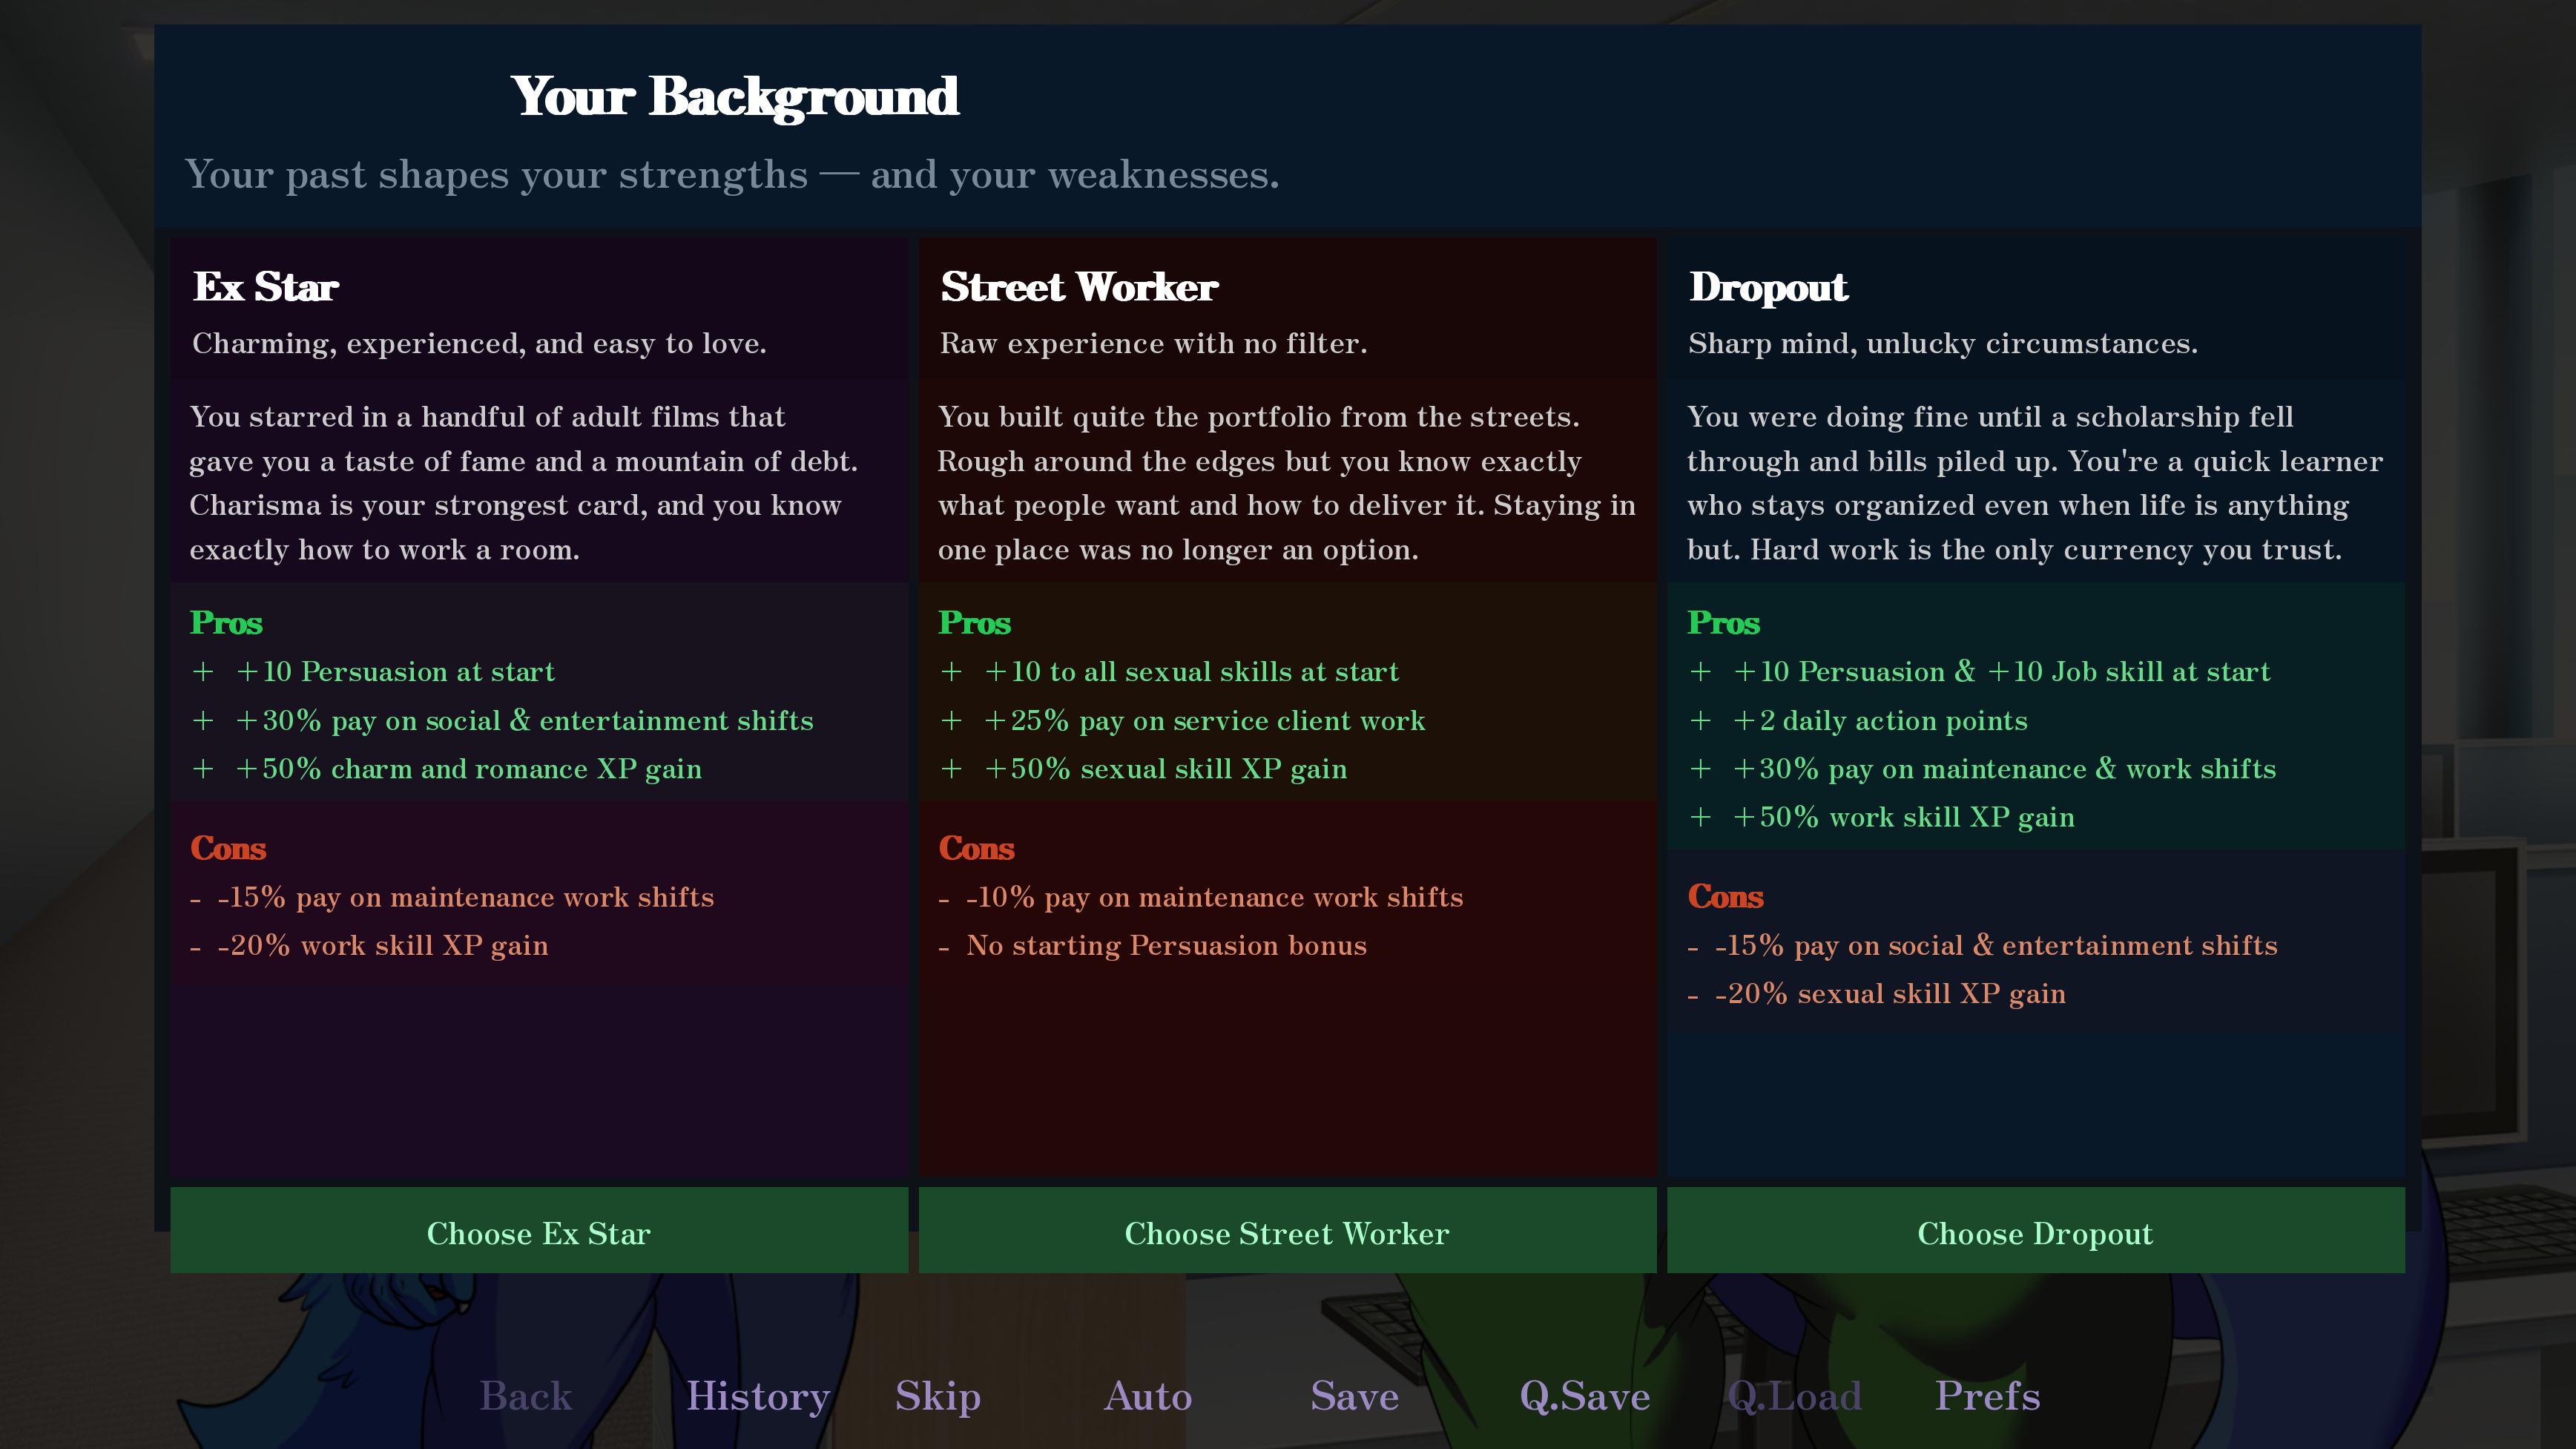The height and width of the screenshot is (1449, 2576).
Task: Click '-15% pay on maintenance work shifts'
Action: tap(466, 897)
